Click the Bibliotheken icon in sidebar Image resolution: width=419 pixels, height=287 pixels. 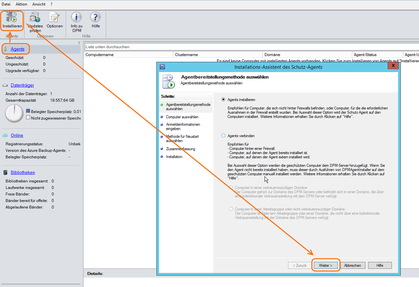(x=6, y=173)
